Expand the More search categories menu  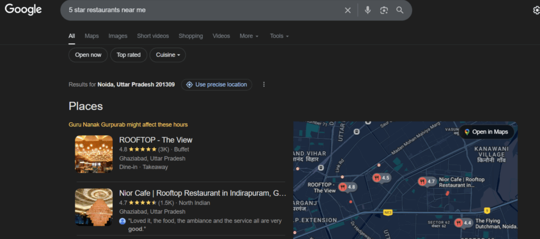249,36
